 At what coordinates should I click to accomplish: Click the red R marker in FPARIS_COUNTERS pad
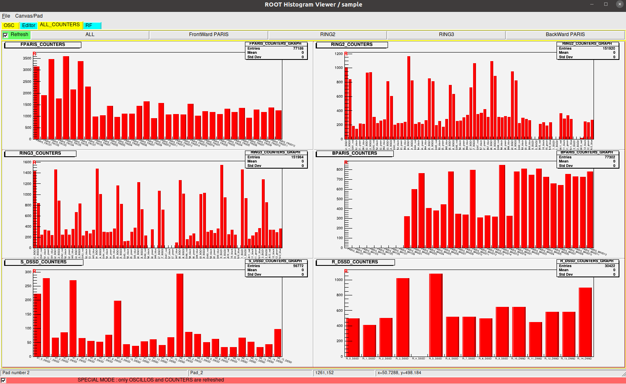35,54
